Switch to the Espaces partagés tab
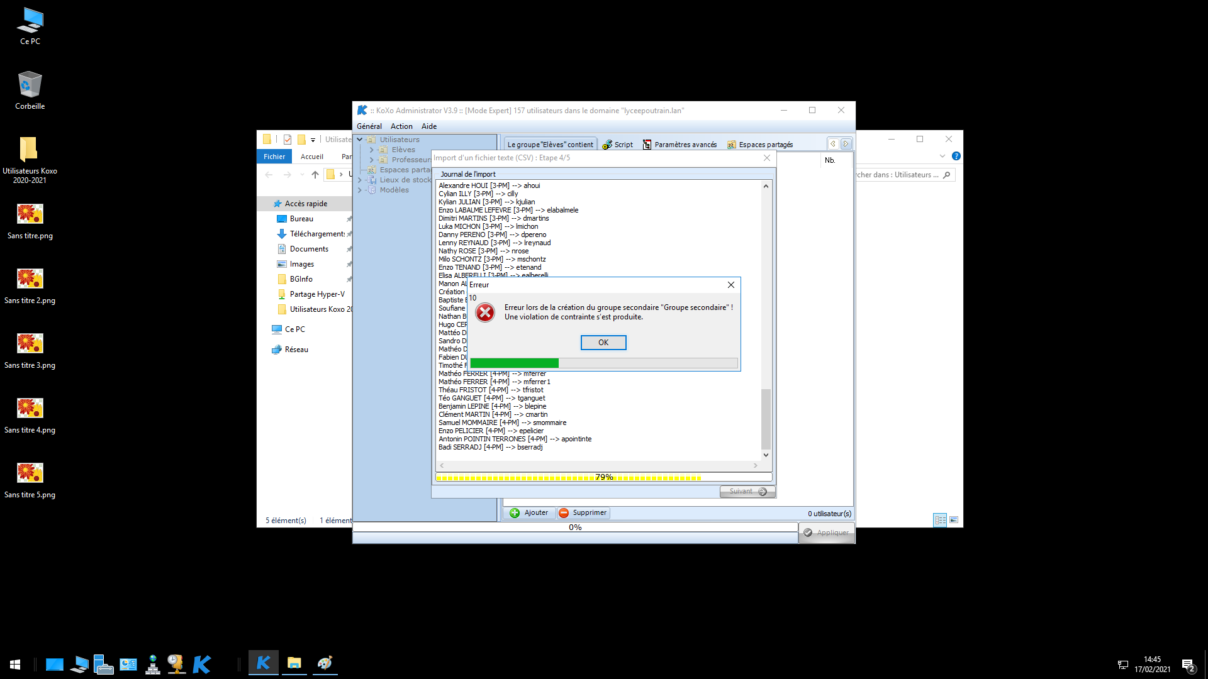The width and height of the screenshot is (1208, 679). [x=759, y=145]
